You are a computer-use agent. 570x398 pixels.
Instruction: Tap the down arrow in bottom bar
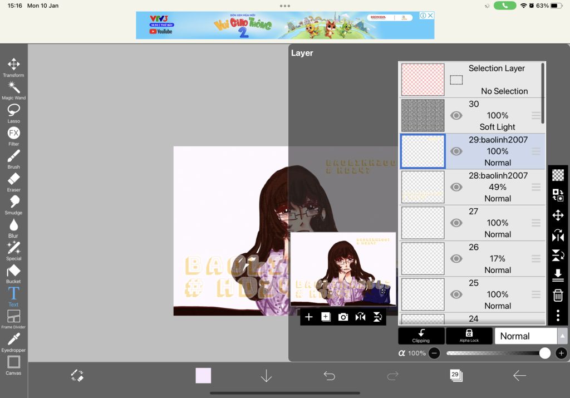coord(266,376)
